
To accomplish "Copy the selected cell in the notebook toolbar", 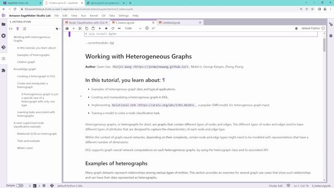I will [87, 28].
